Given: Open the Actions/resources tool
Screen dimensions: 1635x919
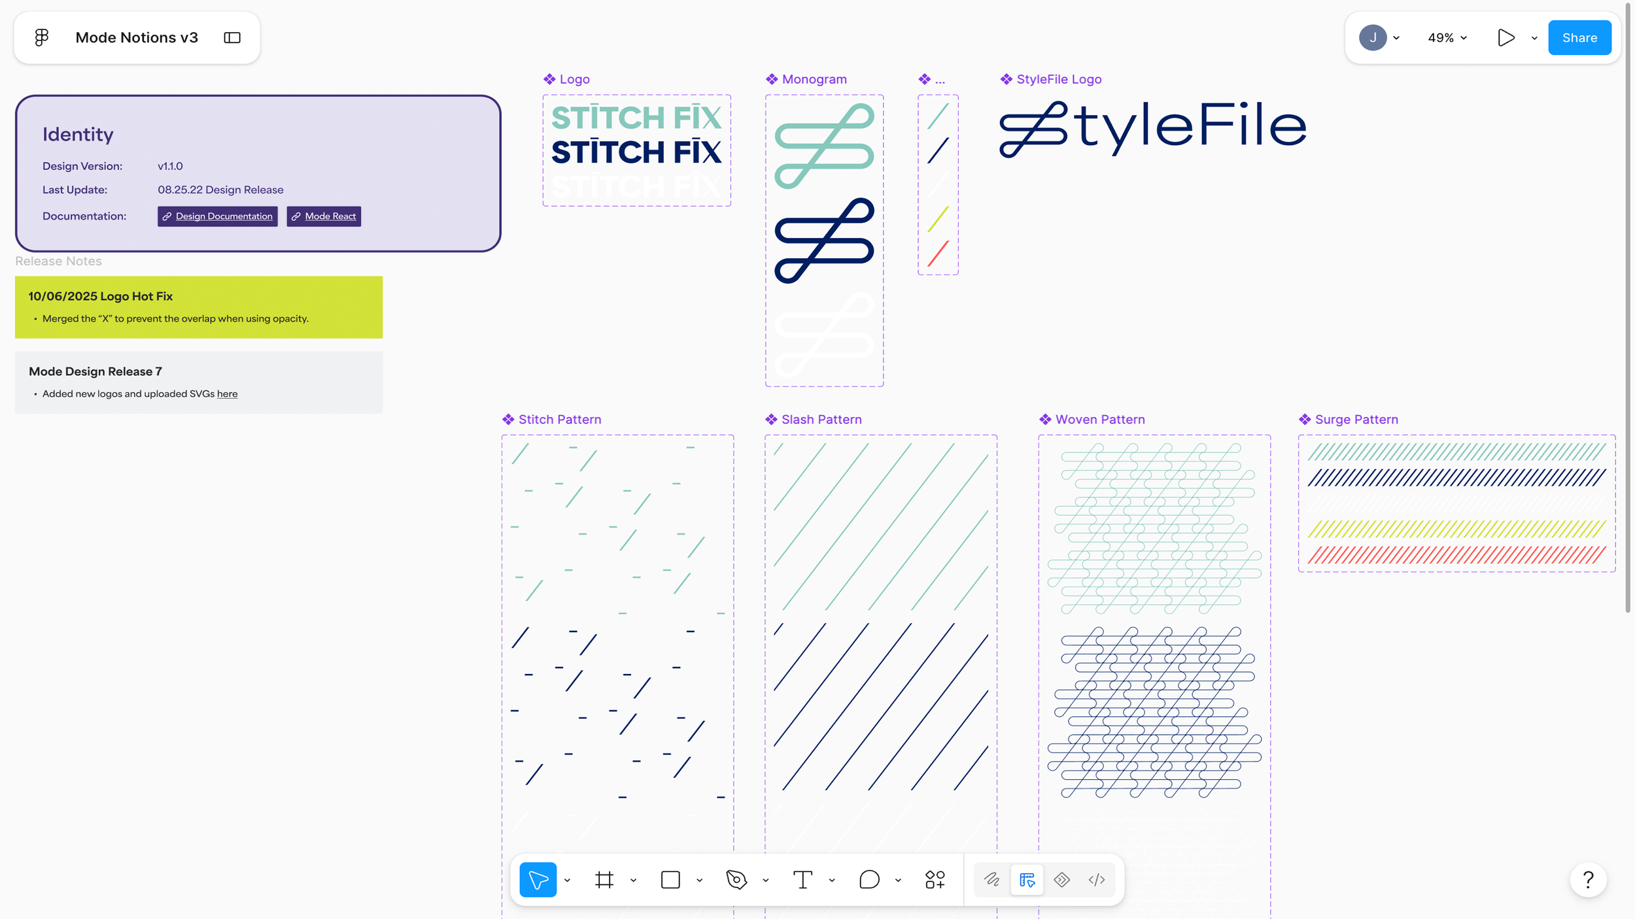Looking at the screenshot, I should [x=935, y=879].
